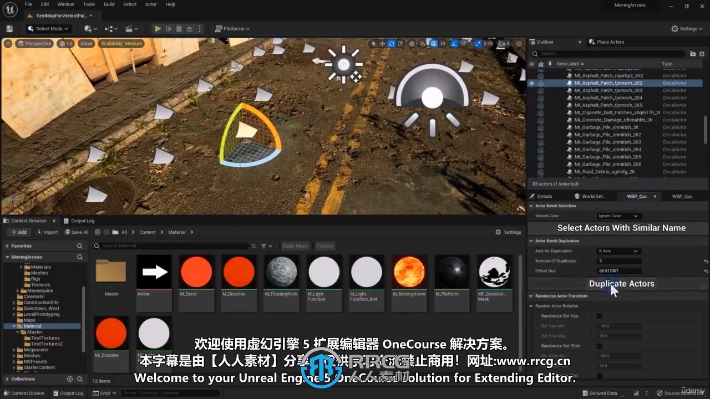
Task: Click search icon in Favorites row
Action: [x=80, y=246]
